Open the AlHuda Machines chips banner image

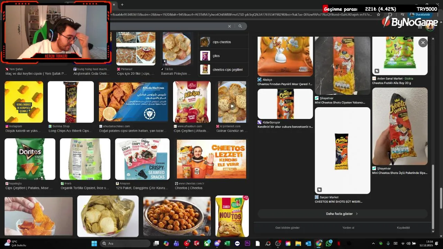(x=133, y=102)
